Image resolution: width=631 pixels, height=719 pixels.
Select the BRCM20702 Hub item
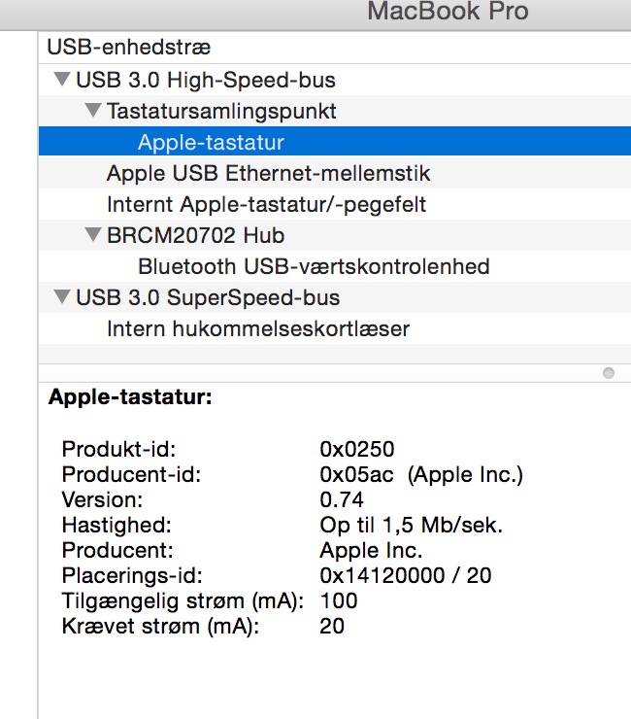[195, 236]
